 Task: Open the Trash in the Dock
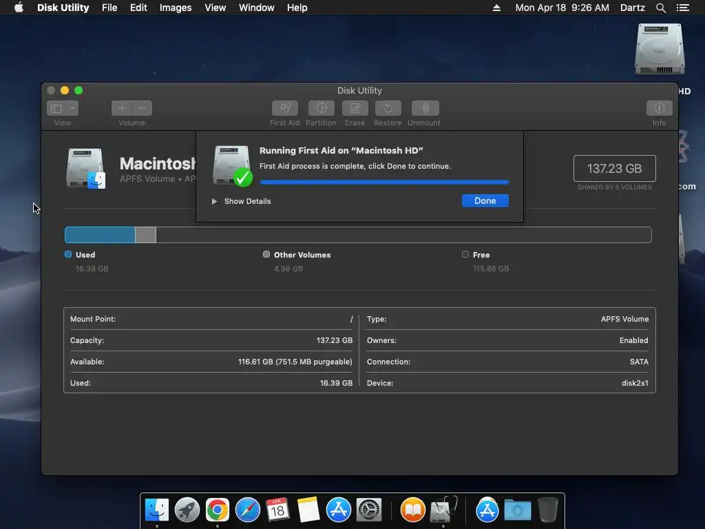[x=547, y=510]
